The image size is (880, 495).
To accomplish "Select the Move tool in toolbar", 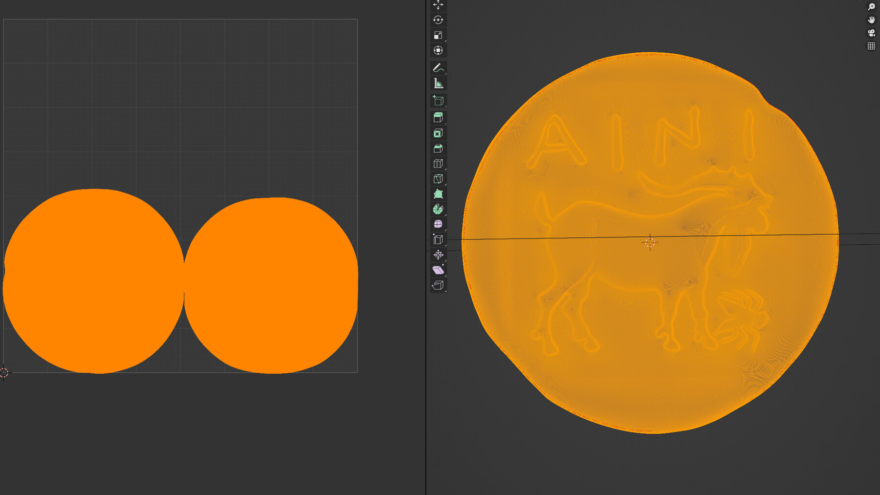I will (438, 5).
